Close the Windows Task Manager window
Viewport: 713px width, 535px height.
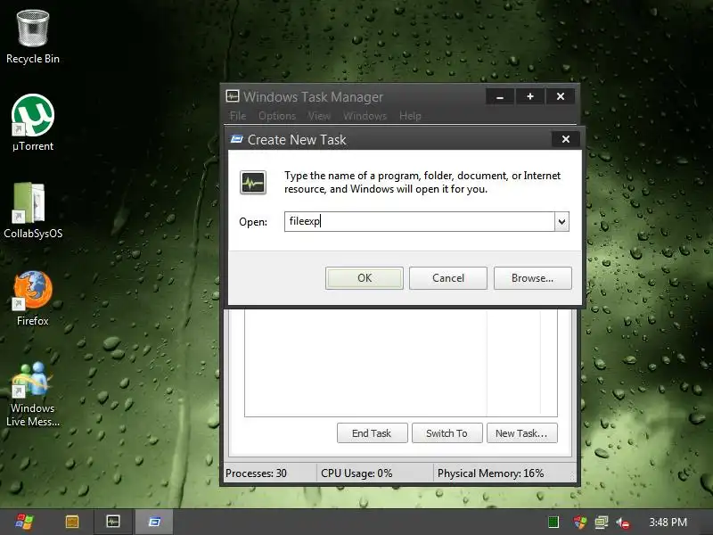pos(561,96)
